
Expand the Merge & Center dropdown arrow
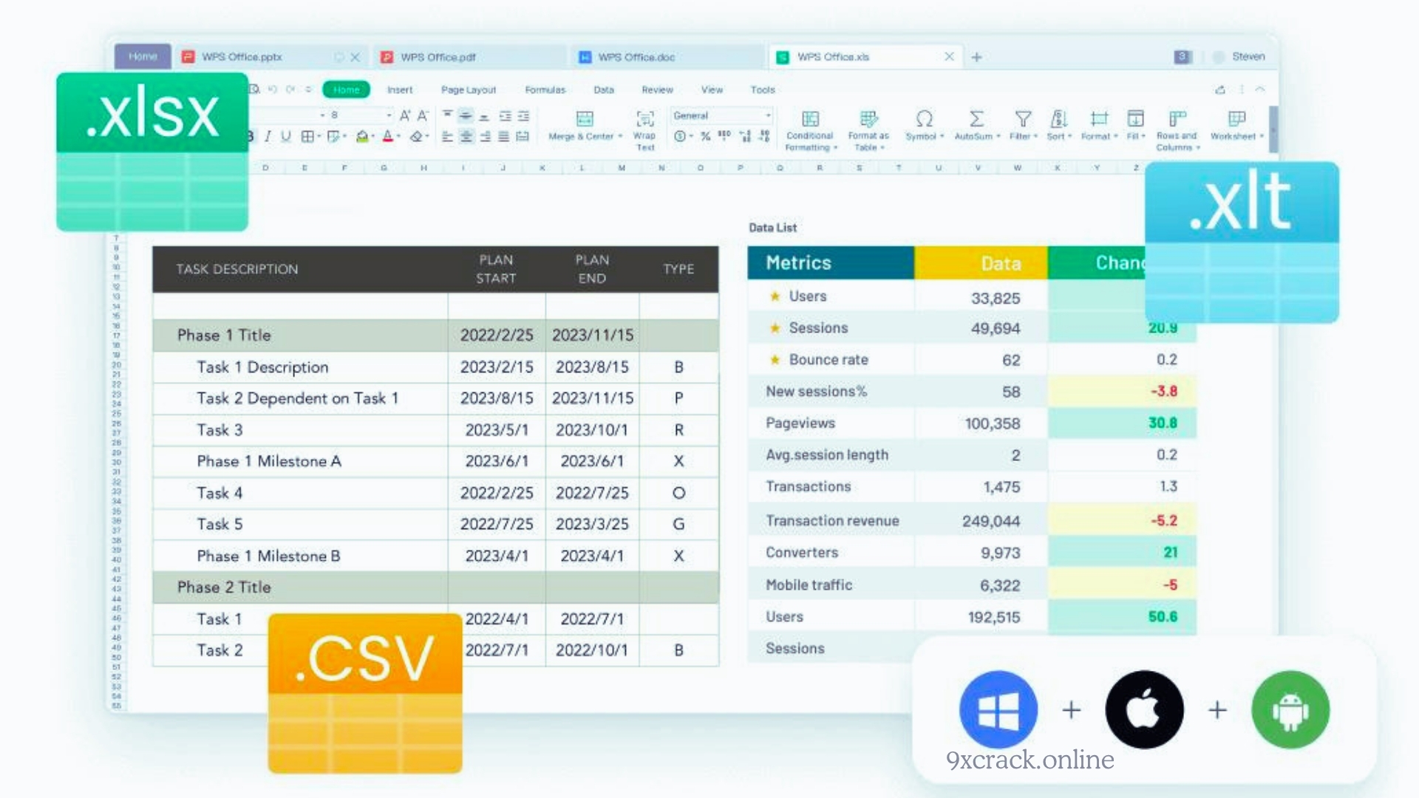coord(620,137)
